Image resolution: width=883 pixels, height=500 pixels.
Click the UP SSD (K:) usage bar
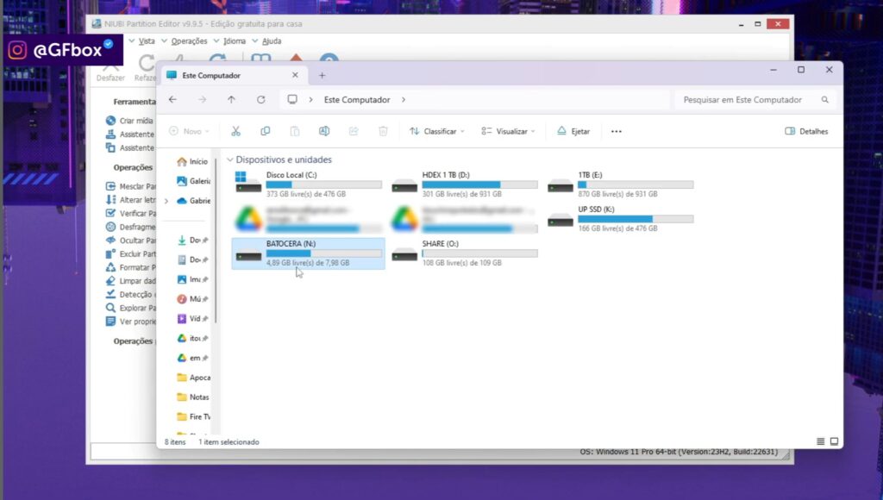[636, 218]
